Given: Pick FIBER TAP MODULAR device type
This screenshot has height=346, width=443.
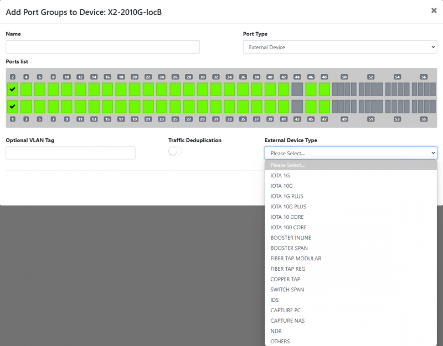Looking at the screenshot, I should (296, 259).
